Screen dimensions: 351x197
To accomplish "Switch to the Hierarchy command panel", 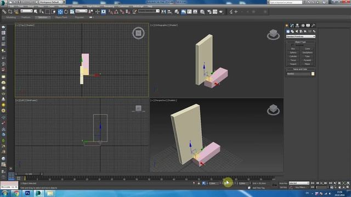I will [297, 26].
